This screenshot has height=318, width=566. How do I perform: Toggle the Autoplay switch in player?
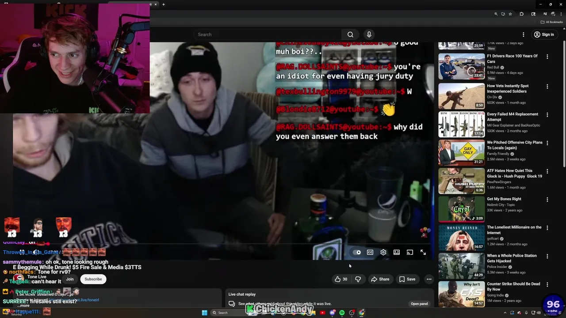coord(357,252)
